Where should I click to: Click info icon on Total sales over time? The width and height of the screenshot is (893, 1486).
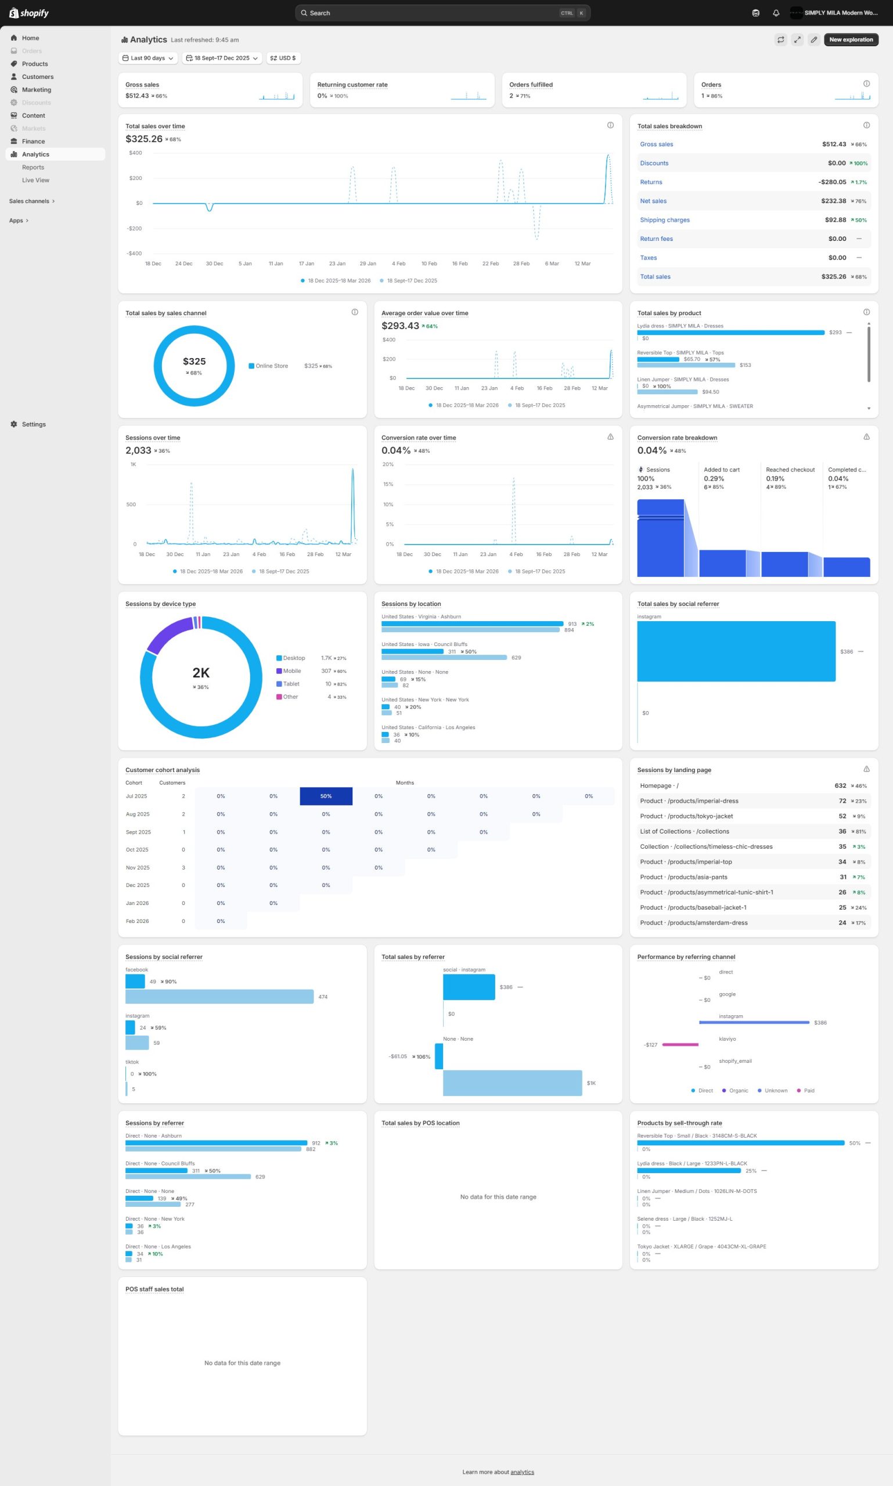click(610, 125)
